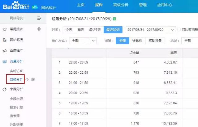Open the gear settings for 常用报告
The image size is (198, 127).
tap(39, 29)
